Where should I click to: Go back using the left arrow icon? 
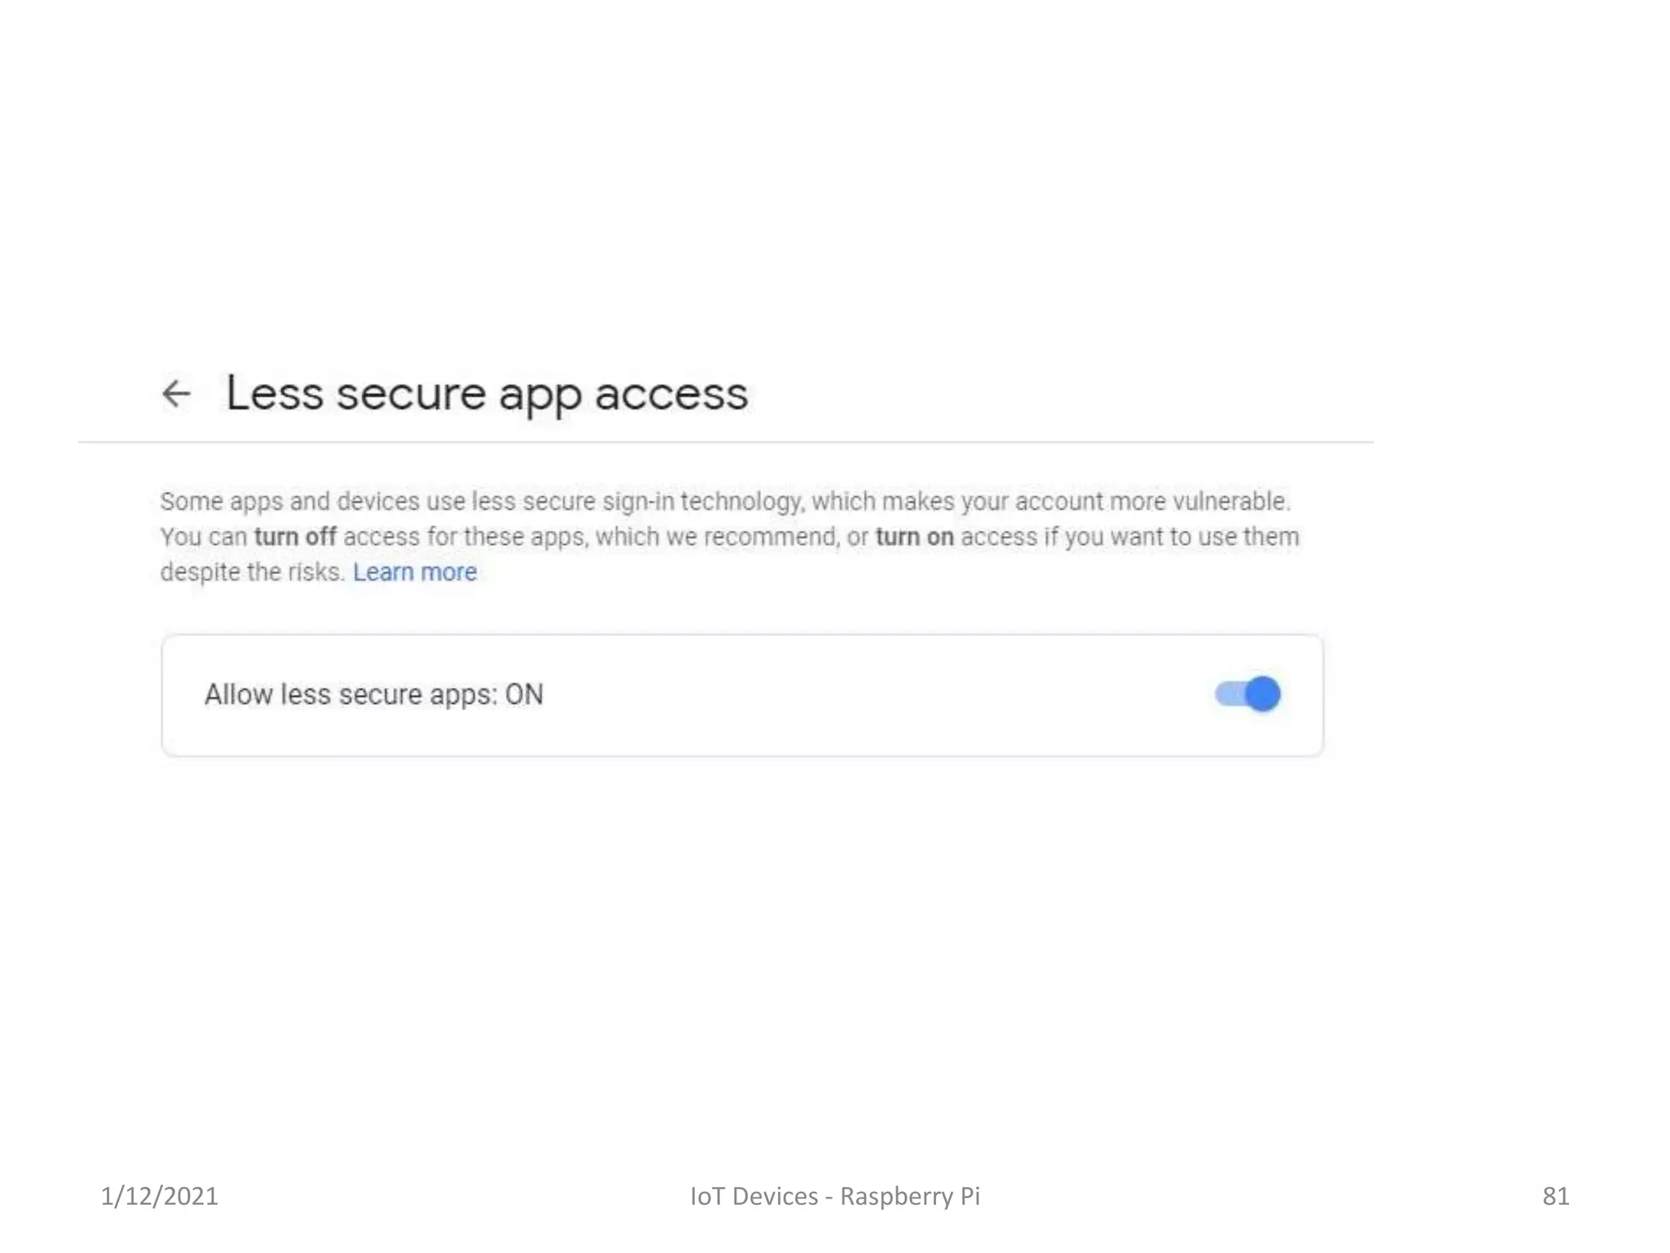(176, 394)
